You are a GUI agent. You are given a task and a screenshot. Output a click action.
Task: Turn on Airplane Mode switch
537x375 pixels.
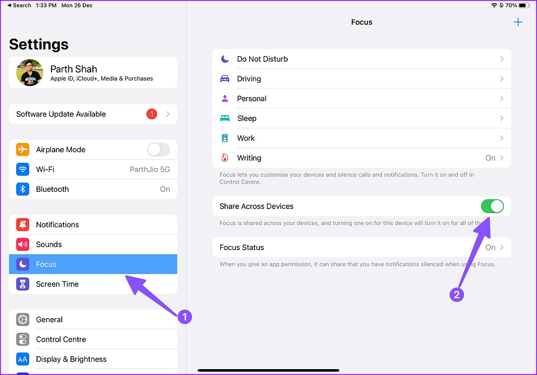click(158, 149)
